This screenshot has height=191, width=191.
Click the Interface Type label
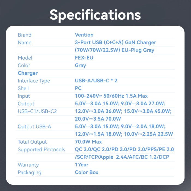point(34,81)
